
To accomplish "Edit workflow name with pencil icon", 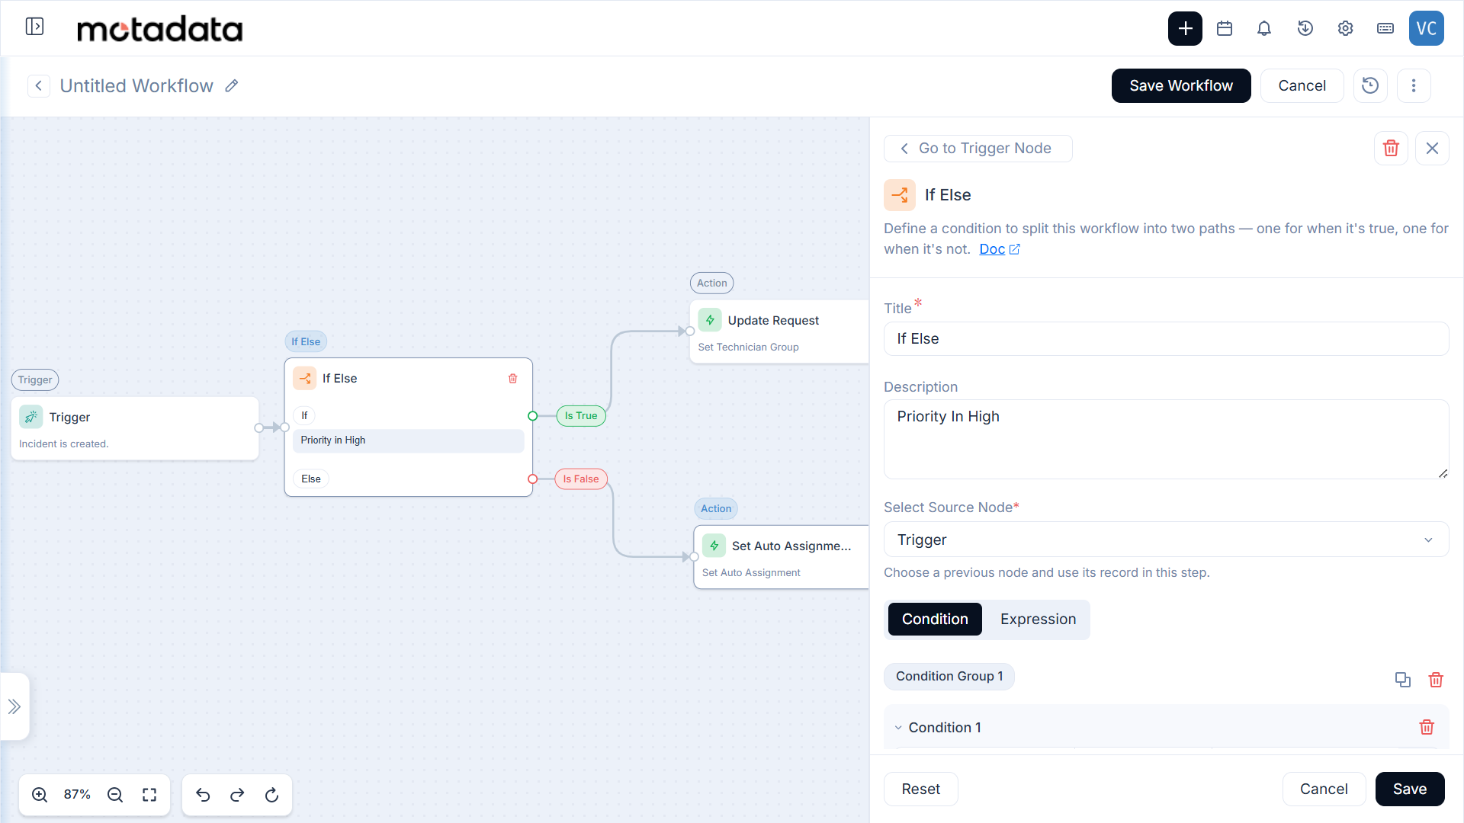I will pyautogui.click(x=232, y=86).
